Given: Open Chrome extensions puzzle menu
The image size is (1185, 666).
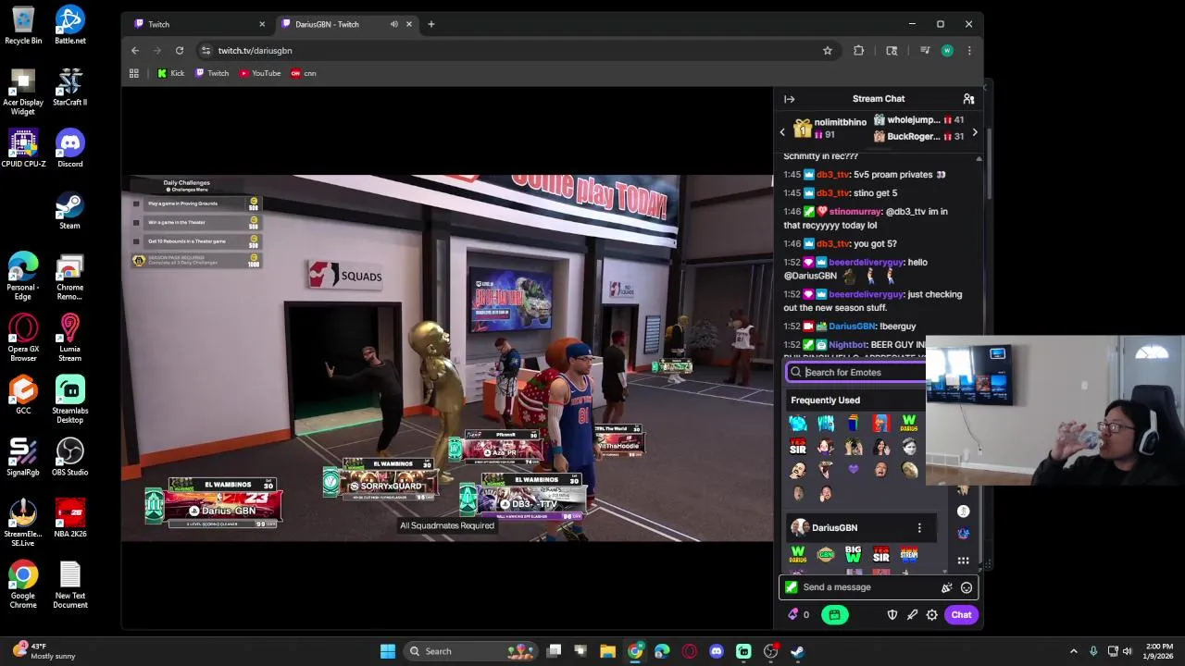Looking at the screenshot, I should pos(859,51).
